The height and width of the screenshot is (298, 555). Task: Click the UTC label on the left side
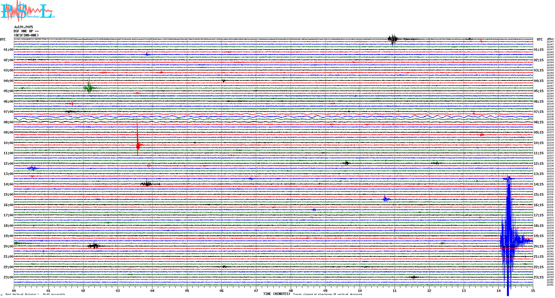point(3,39)
